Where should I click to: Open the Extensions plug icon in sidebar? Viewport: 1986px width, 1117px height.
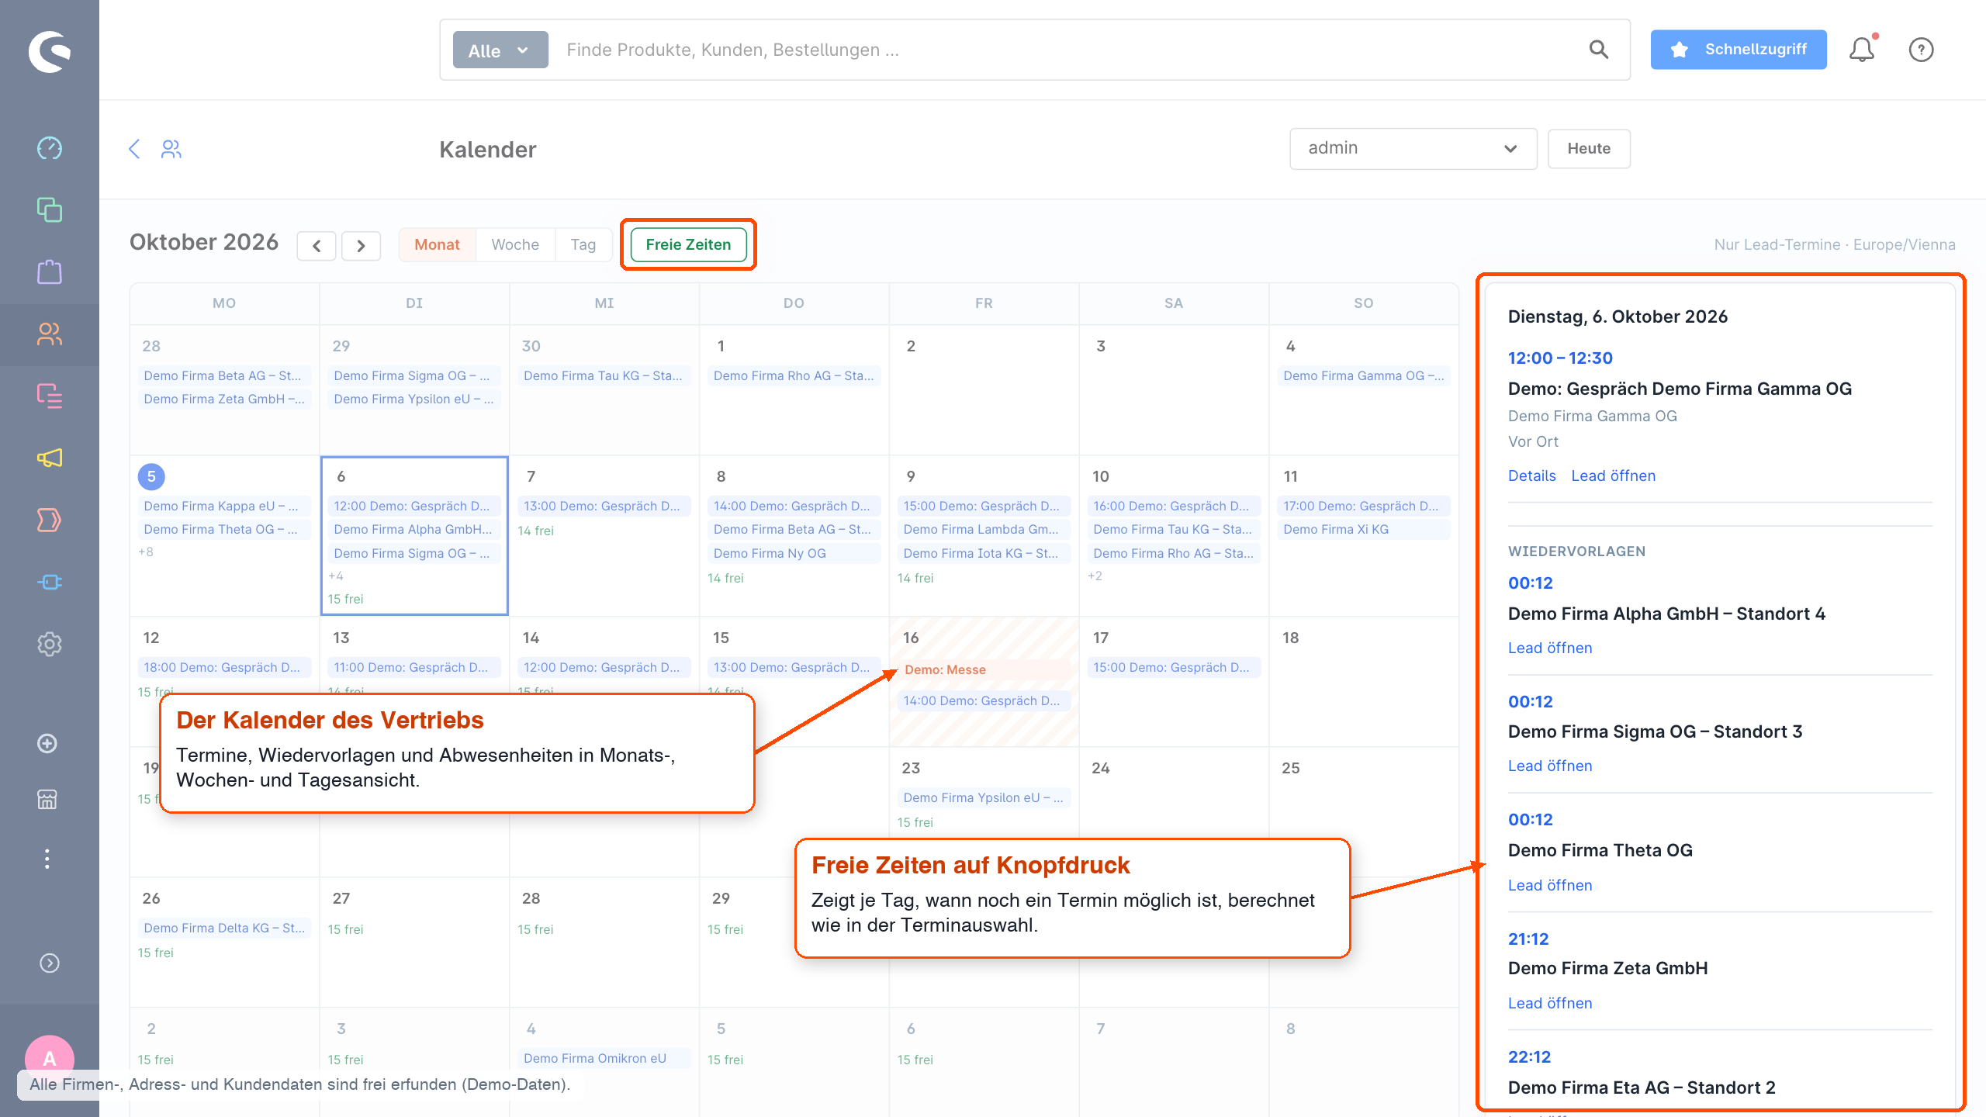[50, 582]
